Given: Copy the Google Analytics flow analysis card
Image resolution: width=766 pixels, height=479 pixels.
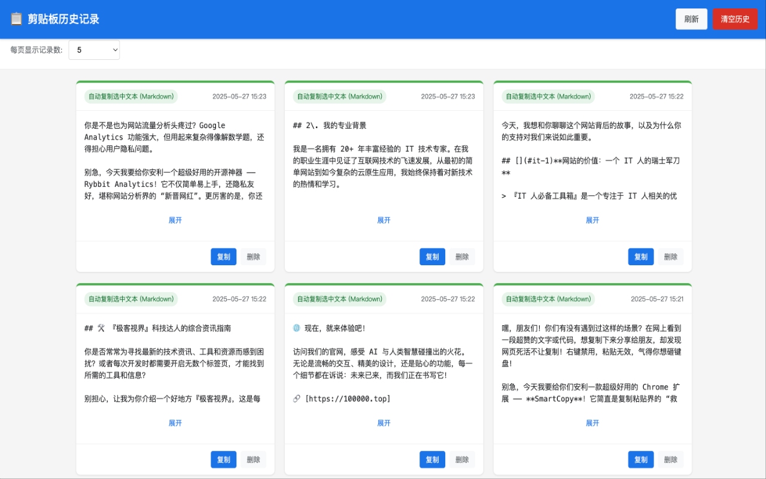Looking at the screenshot, I should point(223,256).
